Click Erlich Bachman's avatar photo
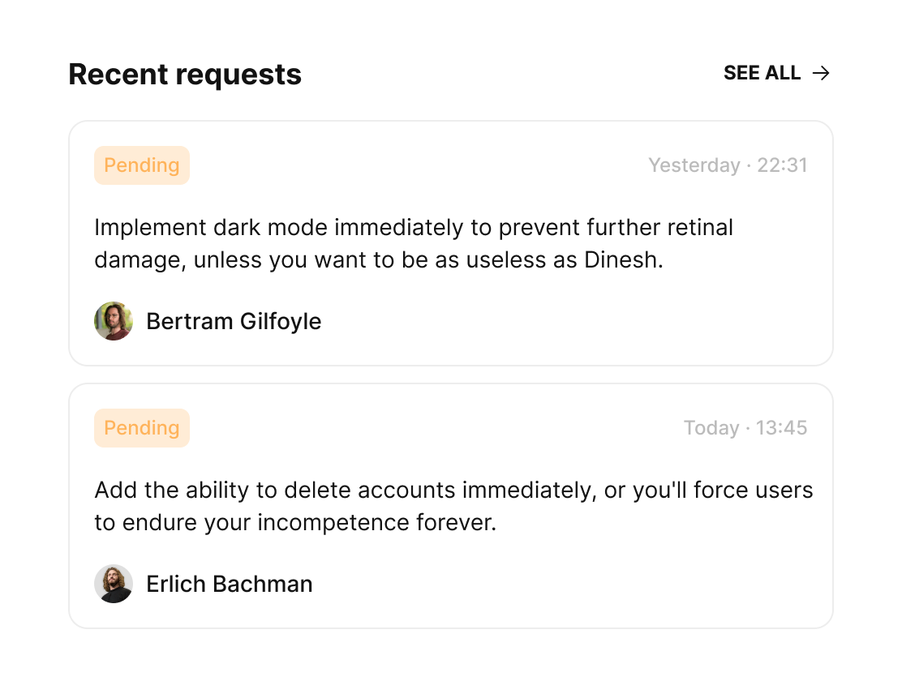 point(114,584)
